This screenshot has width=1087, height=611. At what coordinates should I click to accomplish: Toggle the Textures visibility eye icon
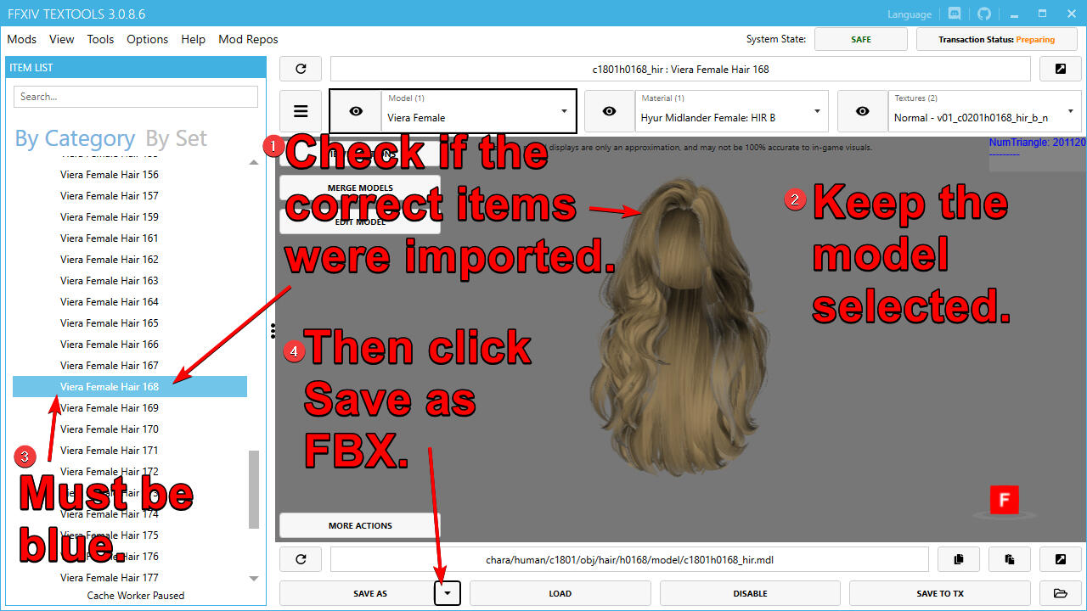(x=862, y=111)
